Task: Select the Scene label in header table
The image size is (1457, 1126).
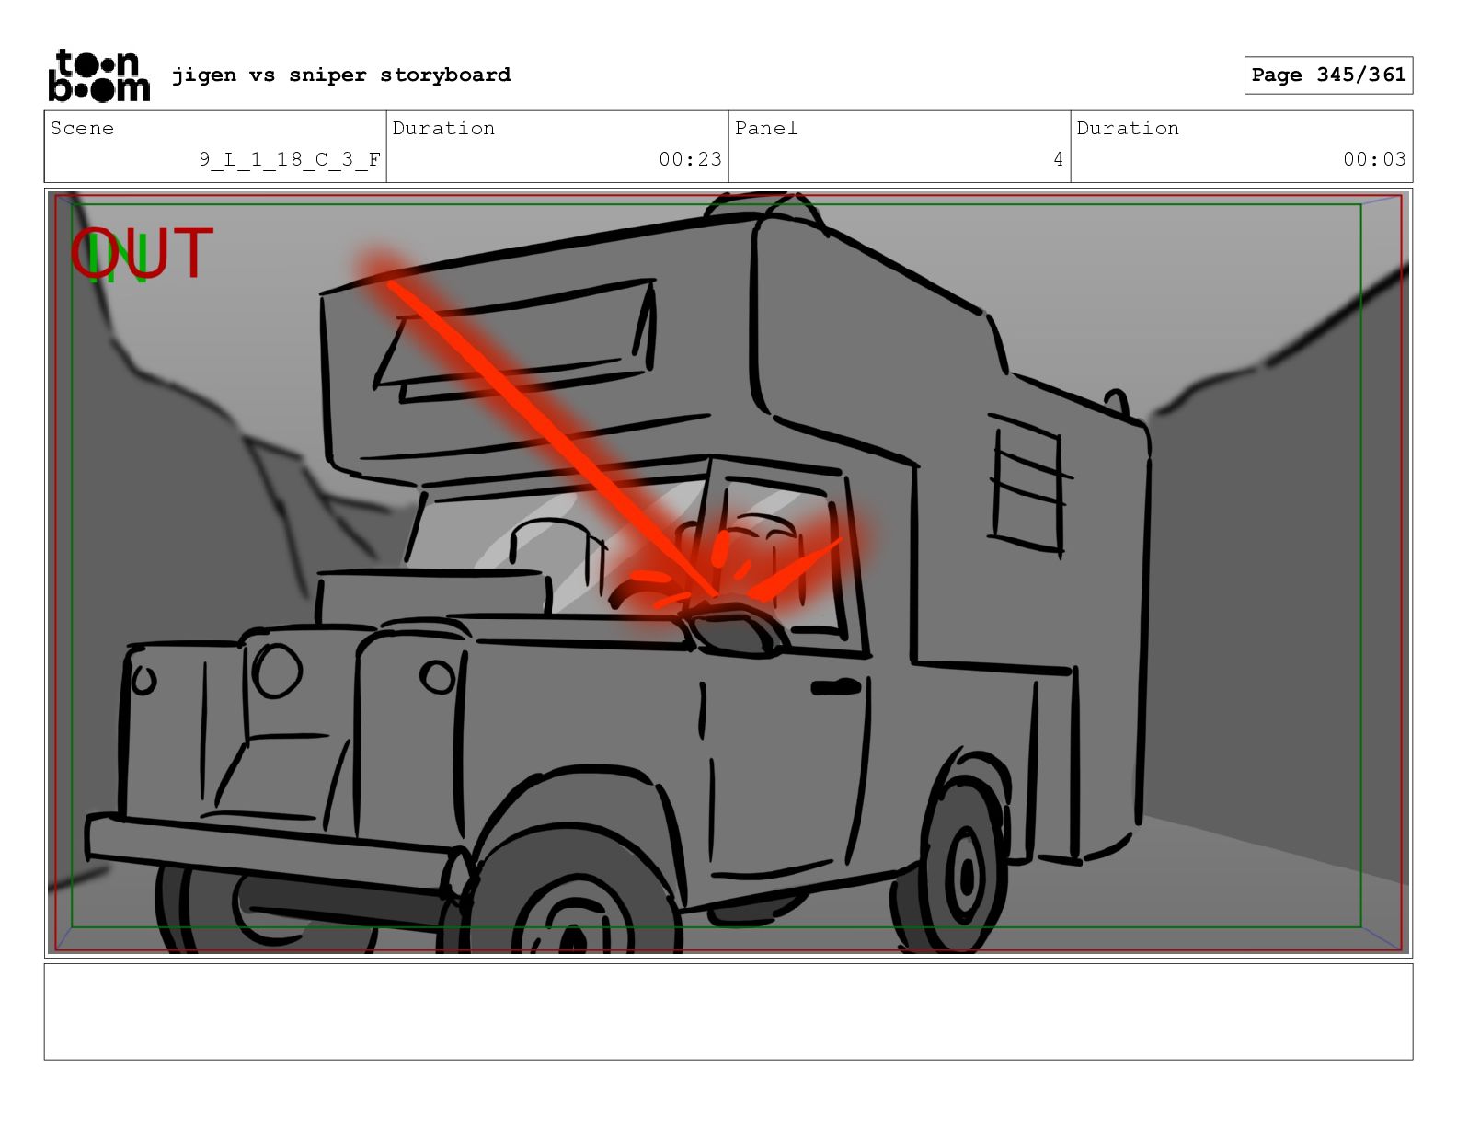Action: 83,128
